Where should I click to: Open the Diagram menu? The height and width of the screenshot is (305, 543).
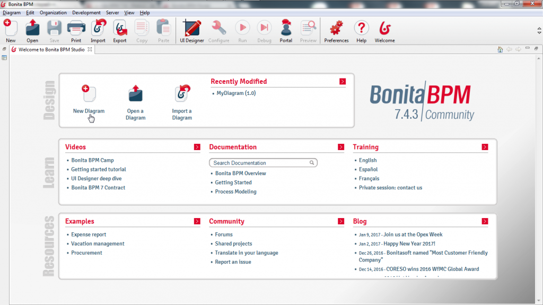(x=12, y=13)
